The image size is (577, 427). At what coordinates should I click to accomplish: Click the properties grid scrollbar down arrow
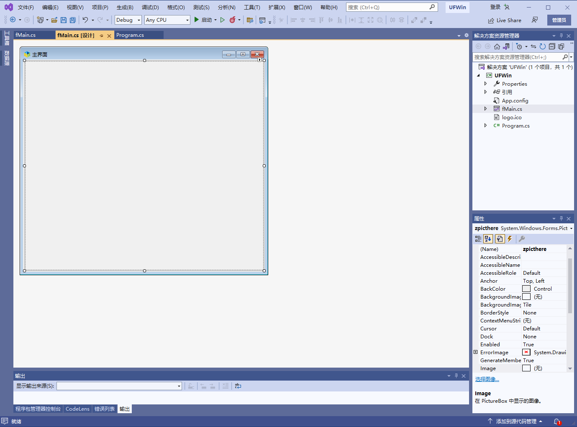coord(570,368)
